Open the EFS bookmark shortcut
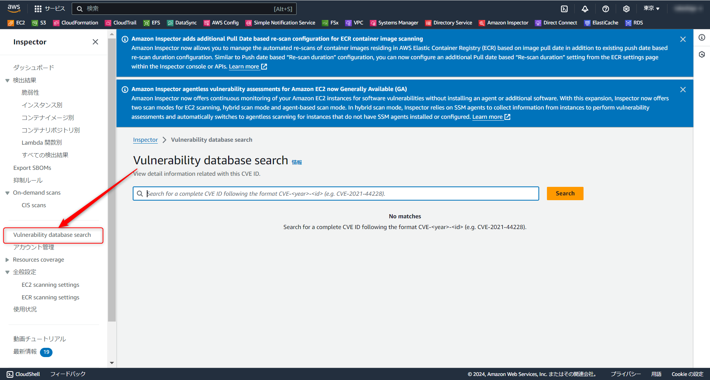The image size is (710, 380). pos(152,23)
